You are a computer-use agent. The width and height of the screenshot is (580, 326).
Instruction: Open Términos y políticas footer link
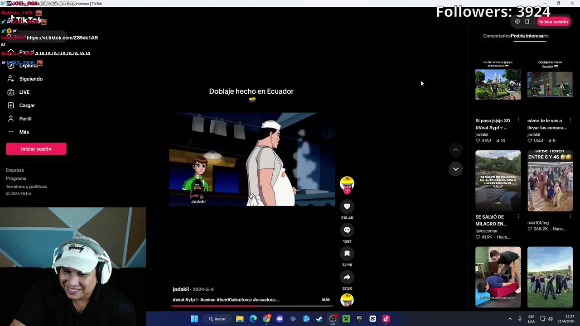(x=26, y=187)
